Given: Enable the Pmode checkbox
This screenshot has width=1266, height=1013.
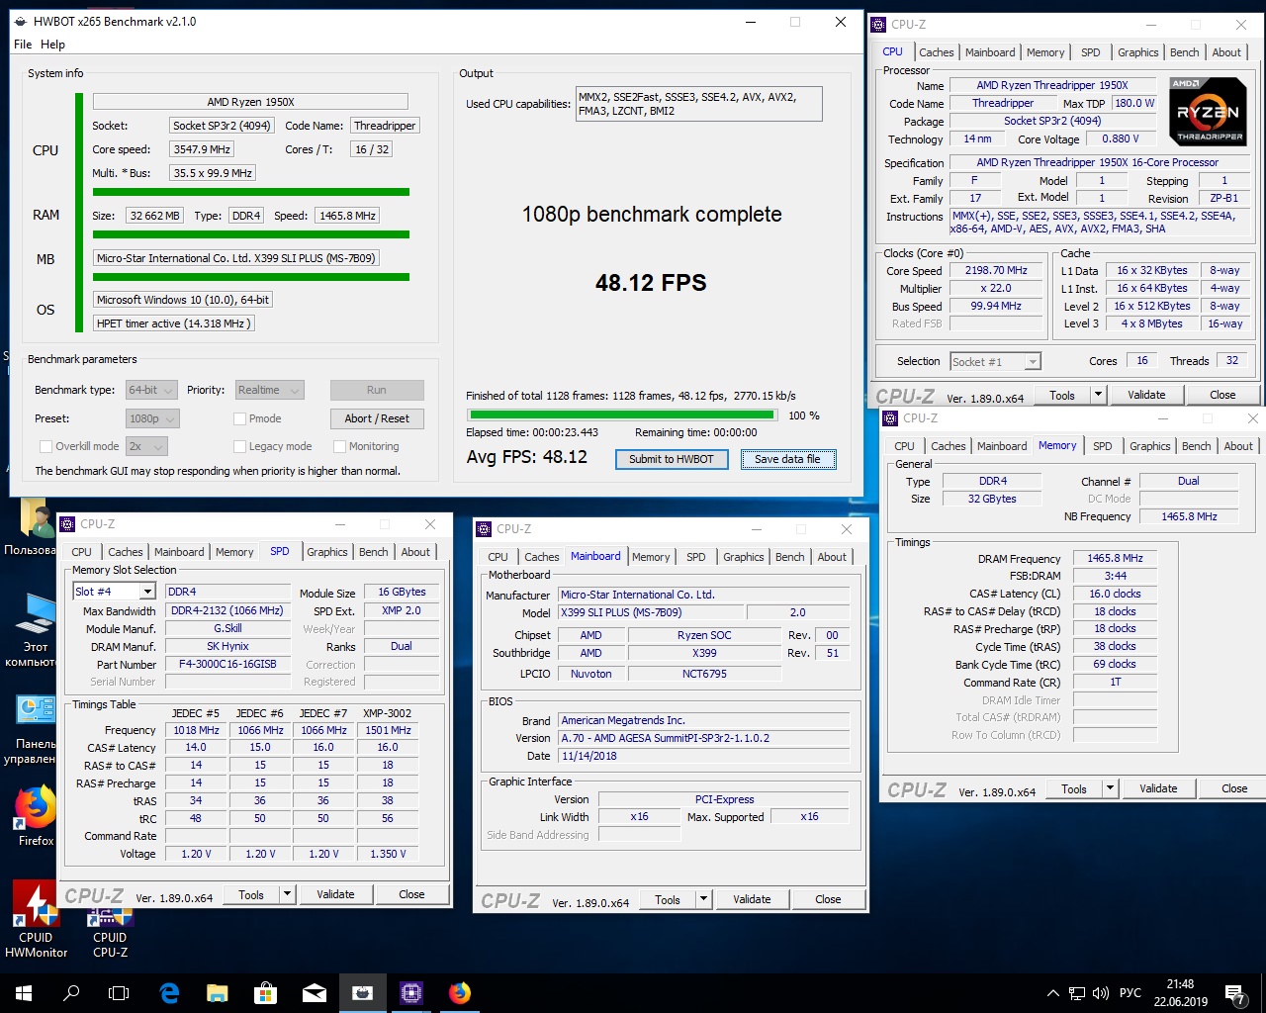Looking at the screenshot, I should pyautogui.click(x=239, y=418).
